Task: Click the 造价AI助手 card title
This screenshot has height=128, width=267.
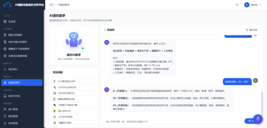Action: tap(73, 55)
